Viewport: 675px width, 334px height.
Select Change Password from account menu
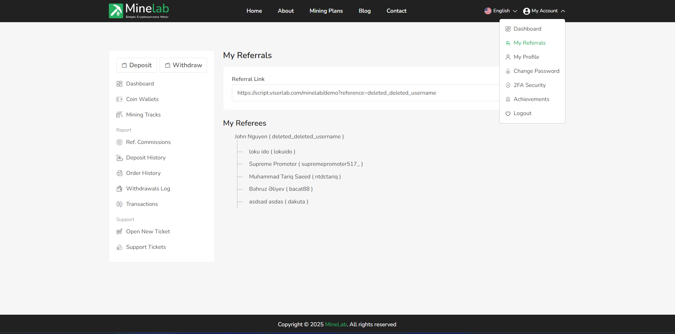[536, 71]
